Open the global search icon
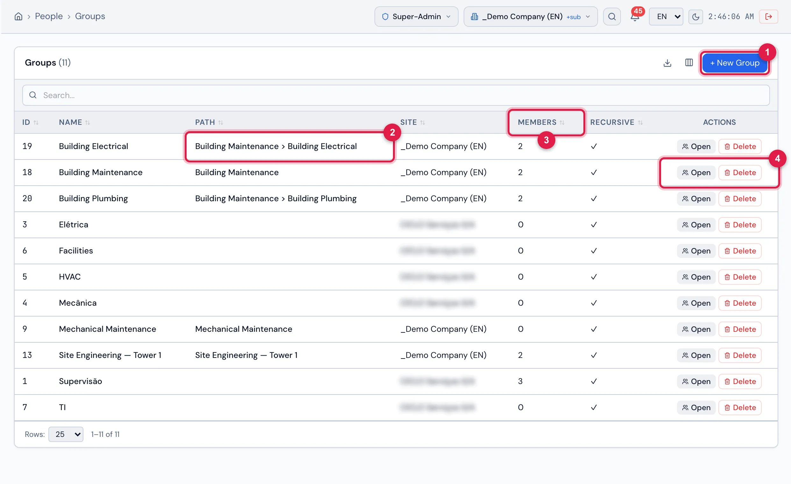Viewport: 791px width, 484px height. click(x=612, y=16)
